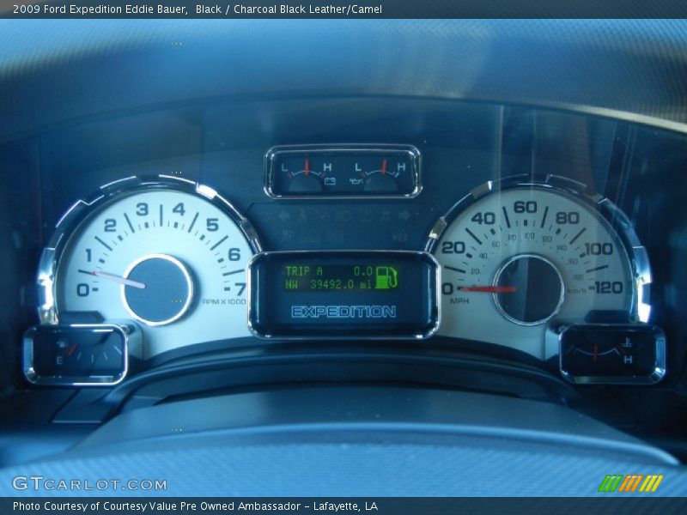The image size is (687, 515).
Task: Click the voltage gauge red needle
Action: (307, 167)
